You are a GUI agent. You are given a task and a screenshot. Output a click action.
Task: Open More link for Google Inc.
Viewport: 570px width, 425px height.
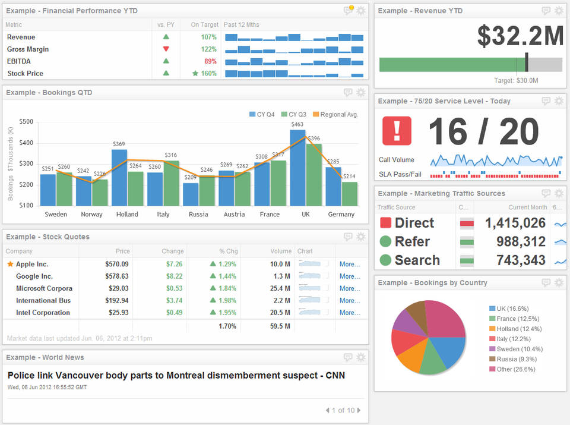349,276
